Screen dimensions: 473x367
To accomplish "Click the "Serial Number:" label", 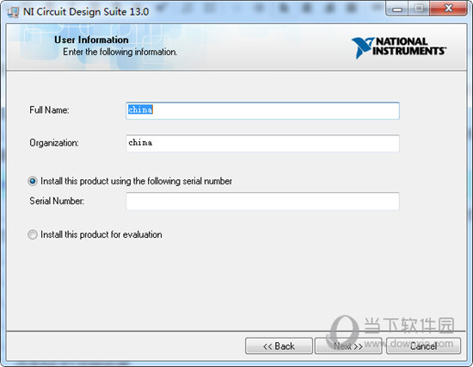I will 57,201.
